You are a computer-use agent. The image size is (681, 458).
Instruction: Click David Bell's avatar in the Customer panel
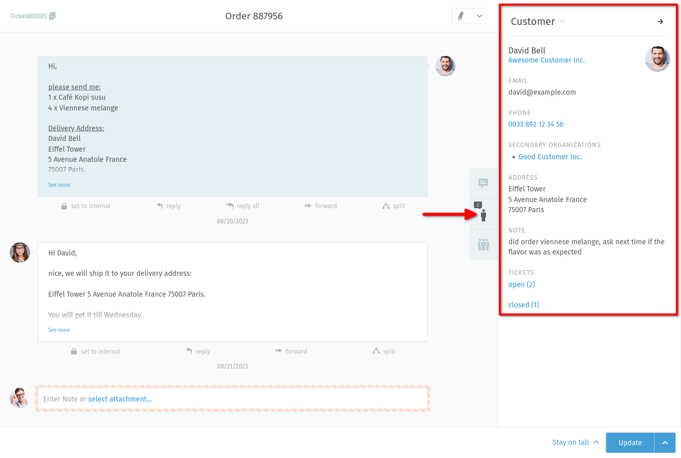[x=657, y=59]
